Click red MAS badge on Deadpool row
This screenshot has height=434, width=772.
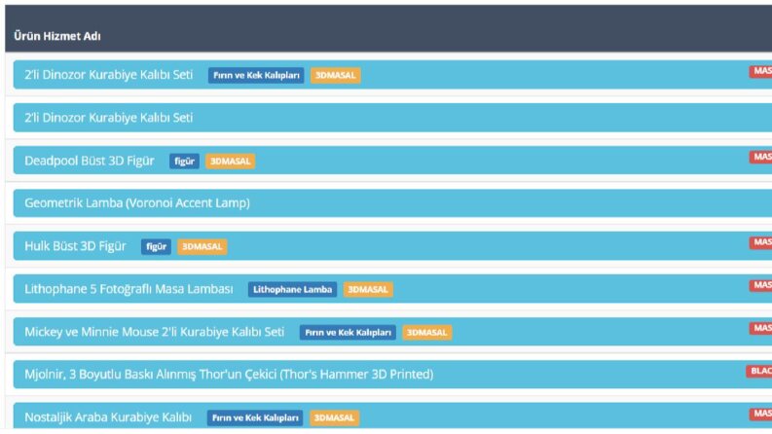pos(760,157)
